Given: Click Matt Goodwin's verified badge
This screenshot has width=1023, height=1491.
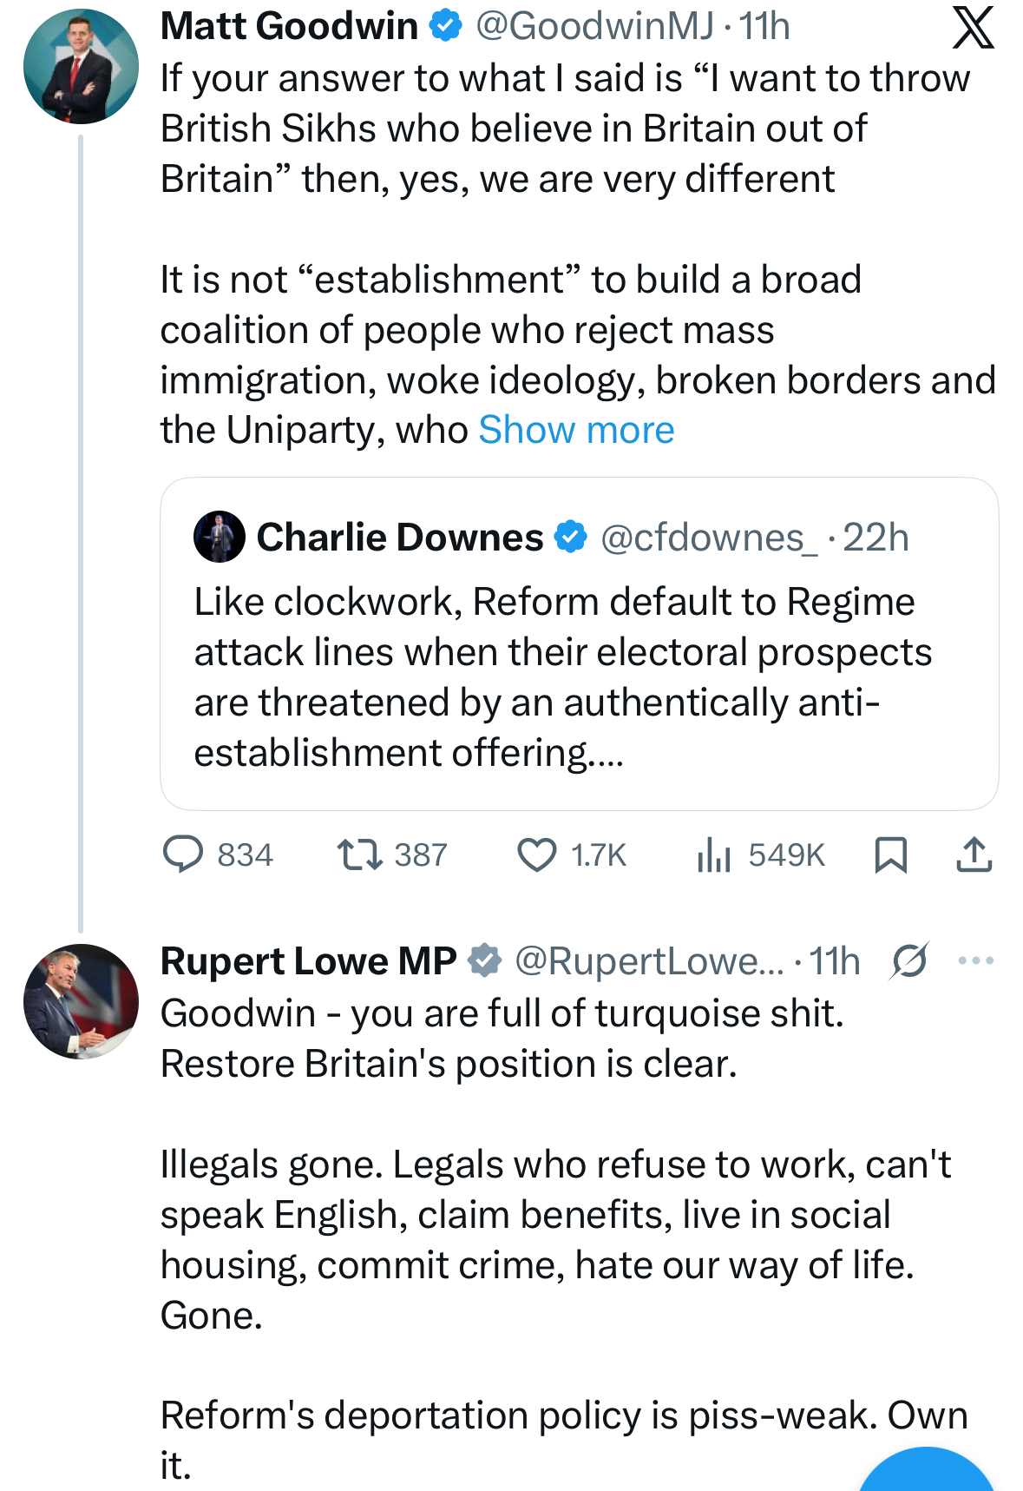Looking at the screenshot, I should click(x=446, y=26).
